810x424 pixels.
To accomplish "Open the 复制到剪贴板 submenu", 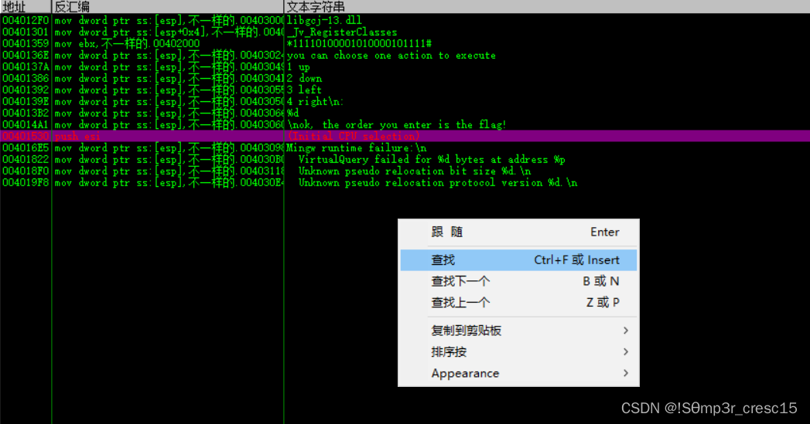I will pos(518,331).
